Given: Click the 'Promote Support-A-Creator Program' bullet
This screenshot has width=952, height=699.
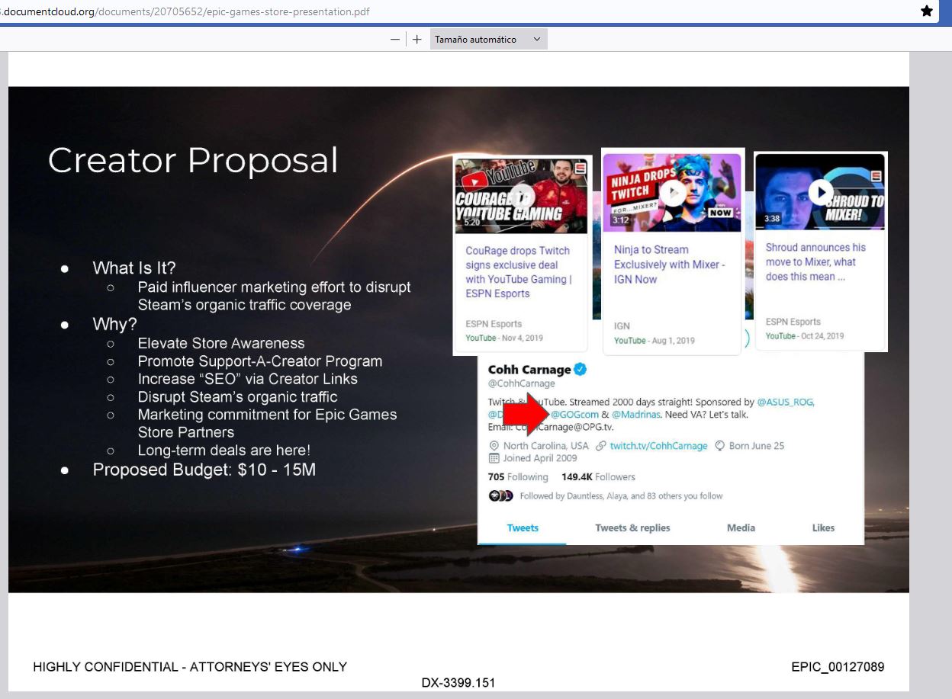Looking at the screenshot, I should coord(260,361).
